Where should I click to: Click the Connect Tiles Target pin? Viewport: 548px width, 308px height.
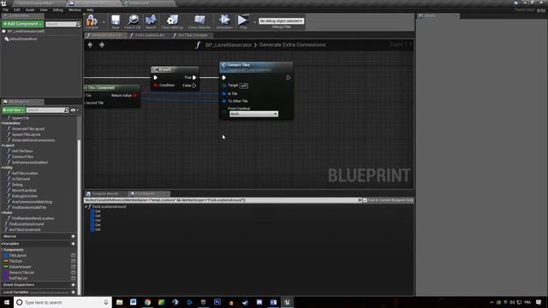click(224, 86)
